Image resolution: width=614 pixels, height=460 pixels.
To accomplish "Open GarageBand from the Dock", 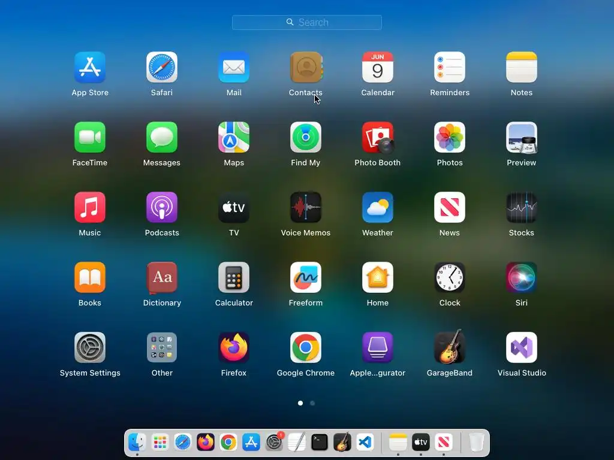I will click(342, 443).
